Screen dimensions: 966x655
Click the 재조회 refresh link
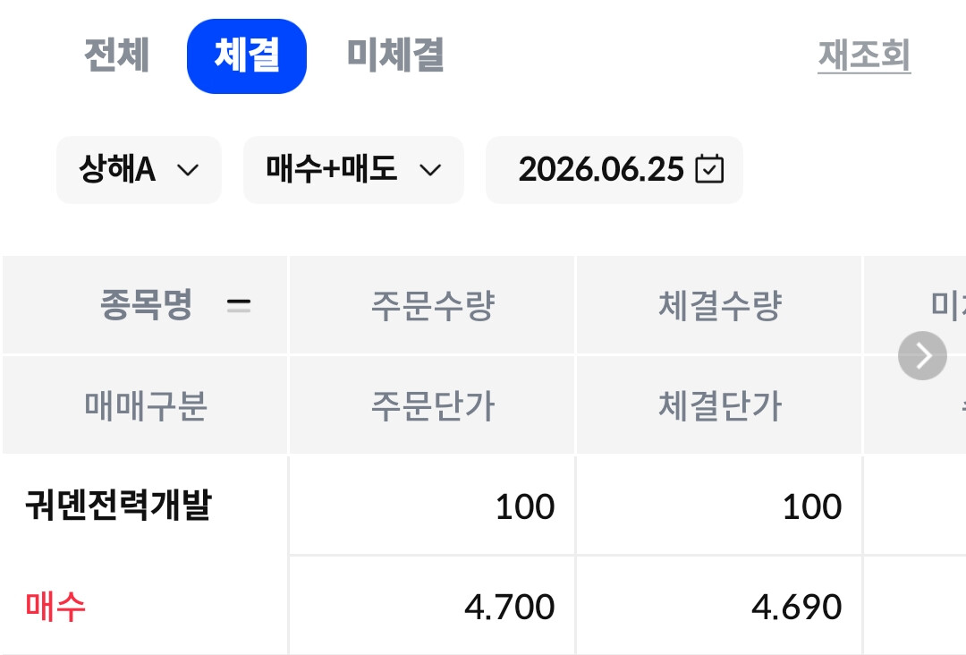click(x=864, y=55)
